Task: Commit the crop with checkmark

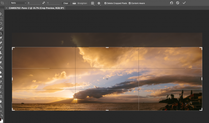Action: (184, 3)
